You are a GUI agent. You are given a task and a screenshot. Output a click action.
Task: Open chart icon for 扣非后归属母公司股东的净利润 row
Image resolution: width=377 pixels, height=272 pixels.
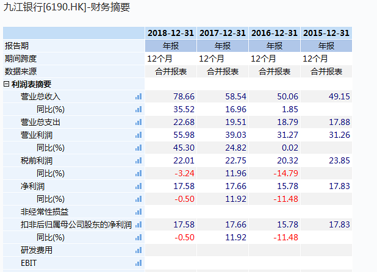(x=138, y=224)
